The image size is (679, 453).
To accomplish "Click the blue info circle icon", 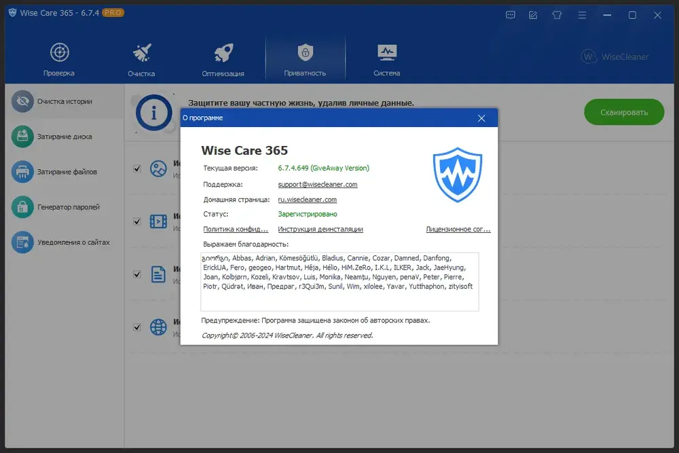I will pyautogui.click(x=153, y=113).
